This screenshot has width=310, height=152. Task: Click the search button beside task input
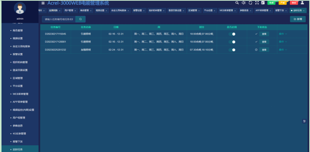pos(80,19)
